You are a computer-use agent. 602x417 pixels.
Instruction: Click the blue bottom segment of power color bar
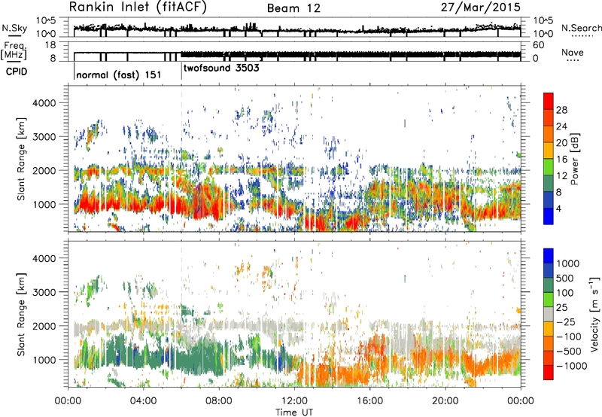coord(549,217)
